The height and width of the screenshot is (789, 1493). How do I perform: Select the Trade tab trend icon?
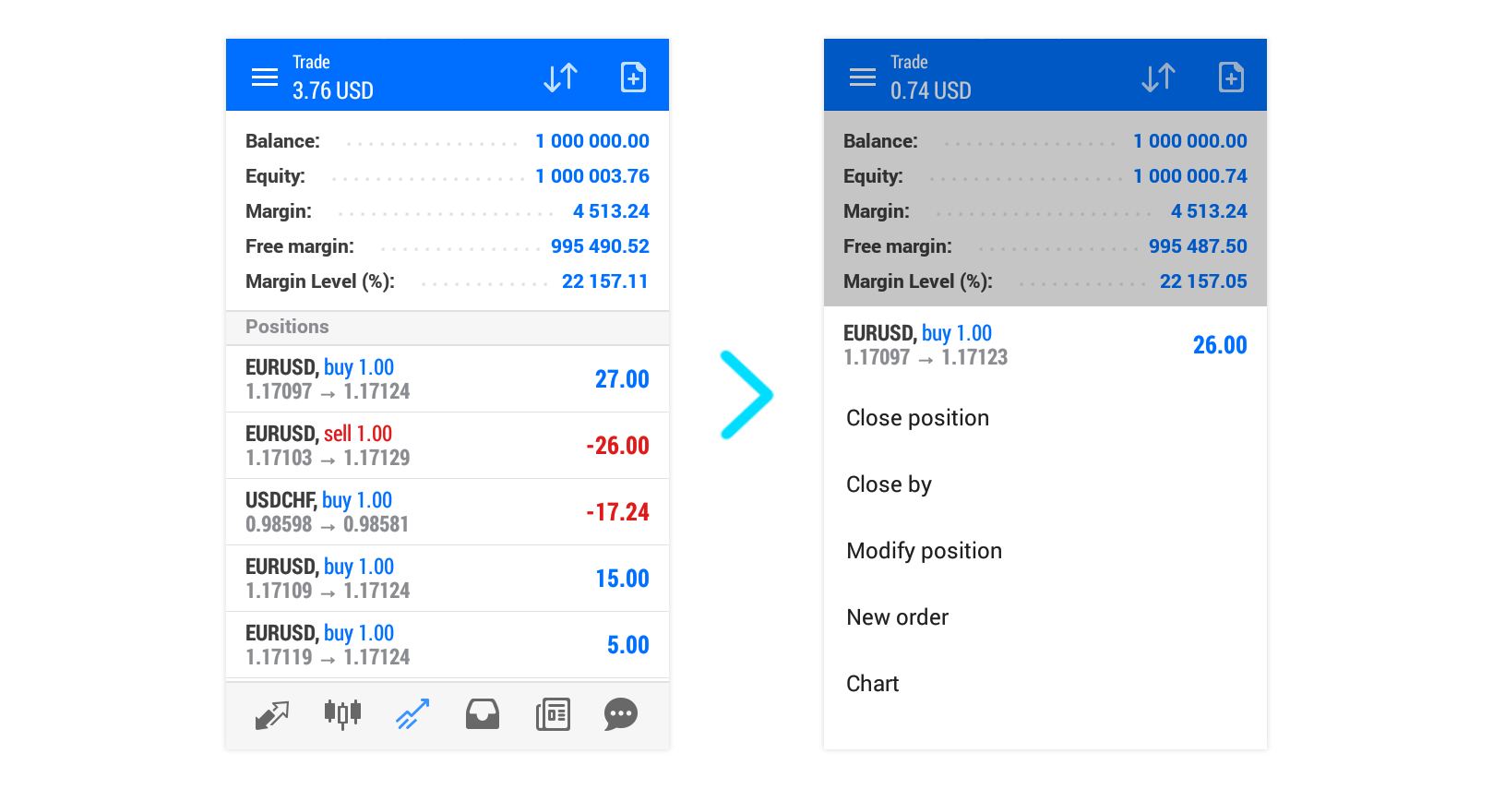[412, 714]
